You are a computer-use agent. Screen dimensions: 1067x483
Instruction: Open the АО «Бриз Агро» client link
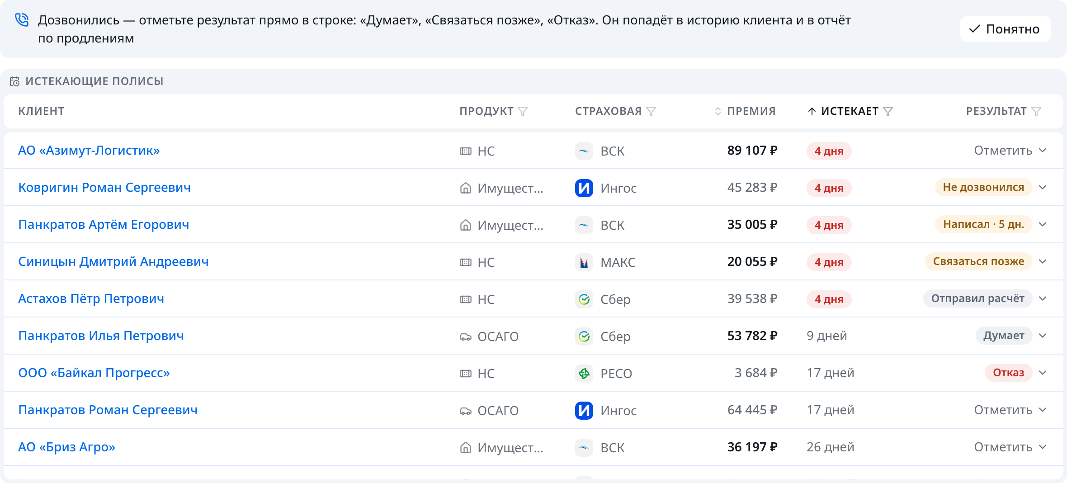click(66, 447)
